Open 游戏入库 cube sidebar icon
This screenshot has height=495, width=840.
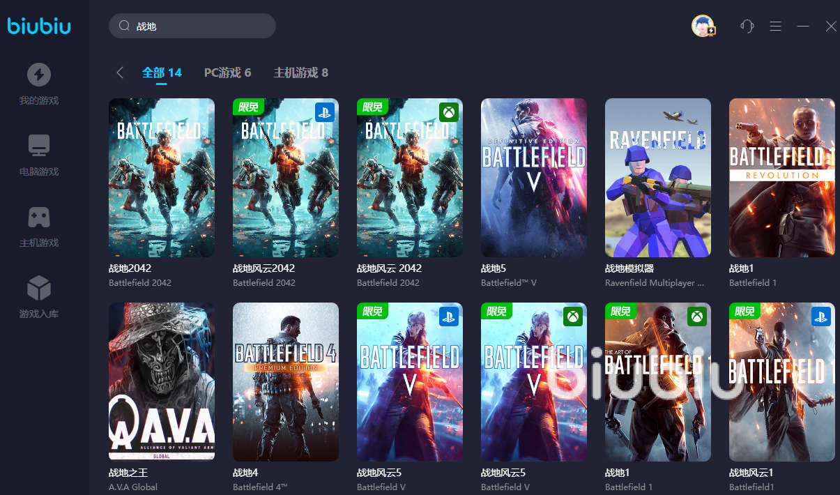point(39,288)
